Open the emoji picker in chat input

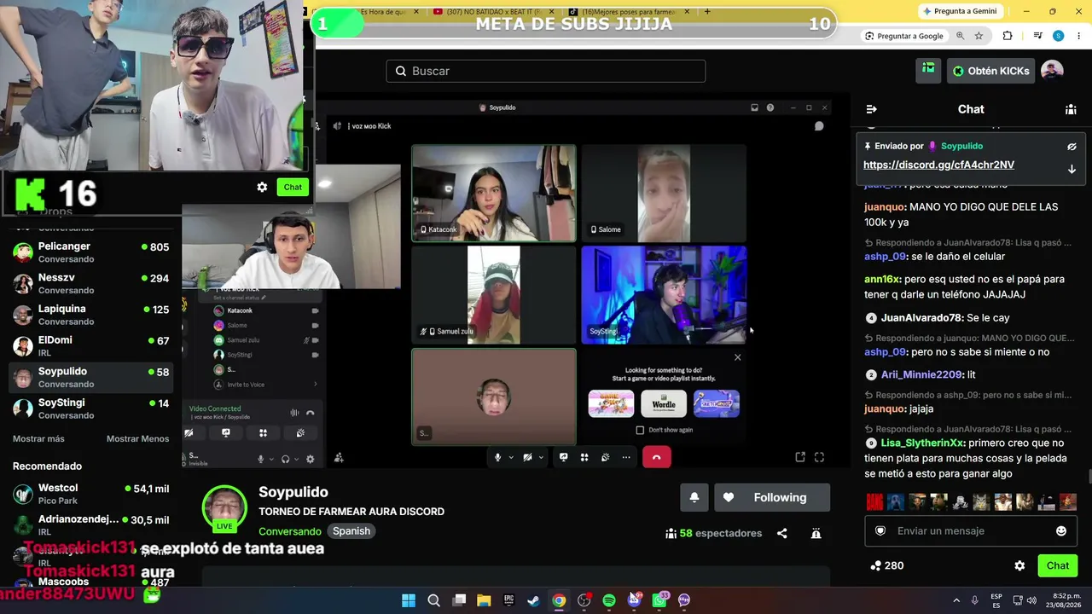click(1061, 530)
